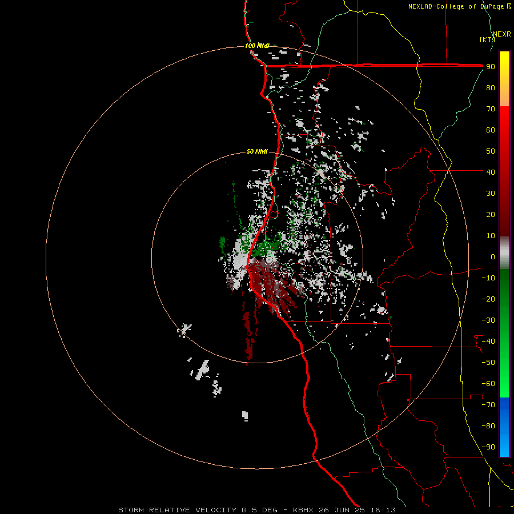Click the 50 value on the velocity scale

point(491,151)
